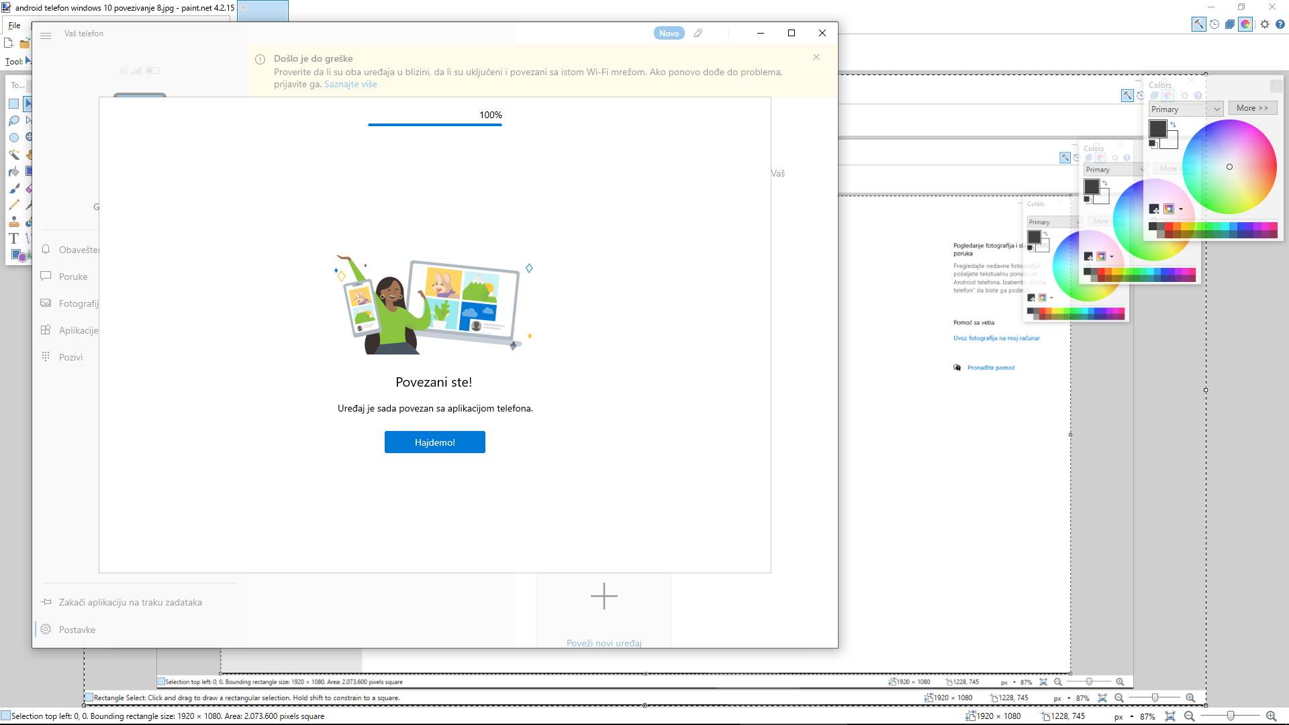Toggle the Layers window visibility
This screenshot has width=1289, height=725.
coord(1230,24)
